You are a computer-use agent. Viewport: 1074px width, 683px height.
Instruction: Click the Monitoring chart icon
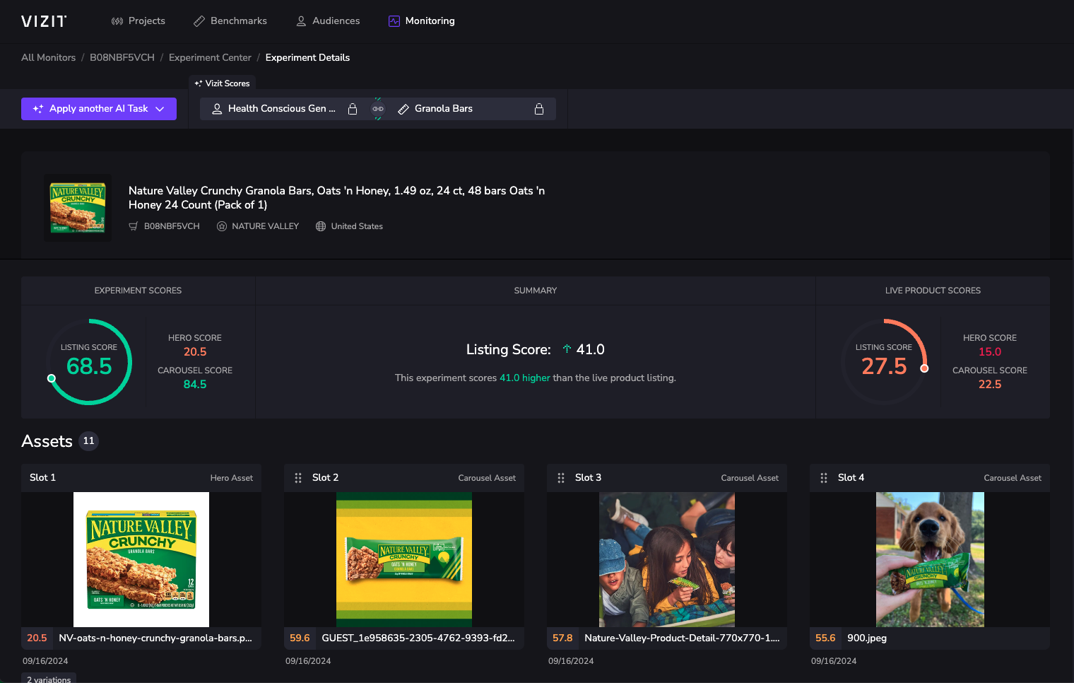tap(394, 21)
